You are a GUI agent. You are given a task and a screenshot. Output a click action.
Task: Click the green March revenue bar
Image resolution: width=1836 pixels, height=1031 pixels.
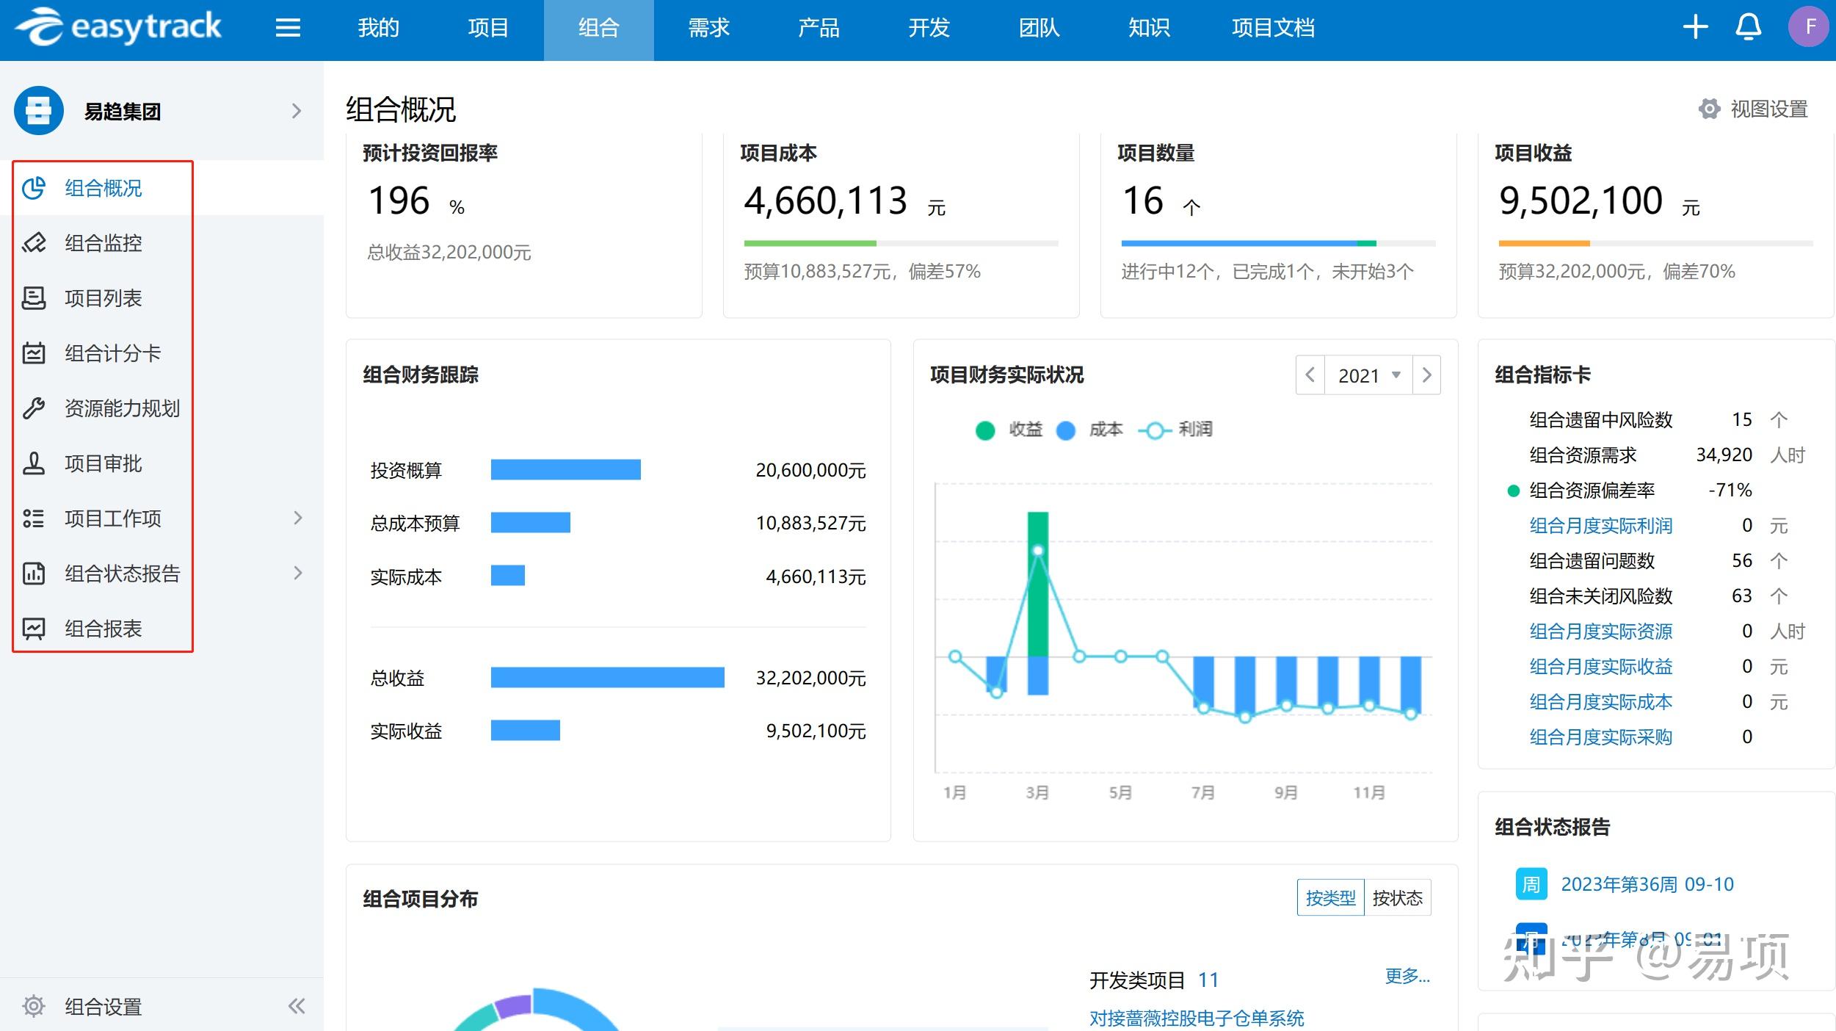(x=1038, y=584)
